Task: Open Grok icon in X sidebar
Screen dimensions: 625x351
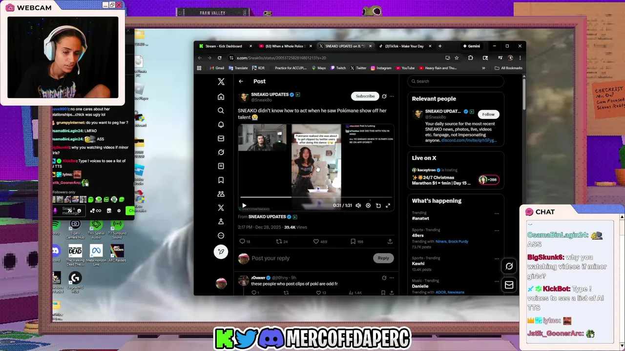Action: click(221, 152)
